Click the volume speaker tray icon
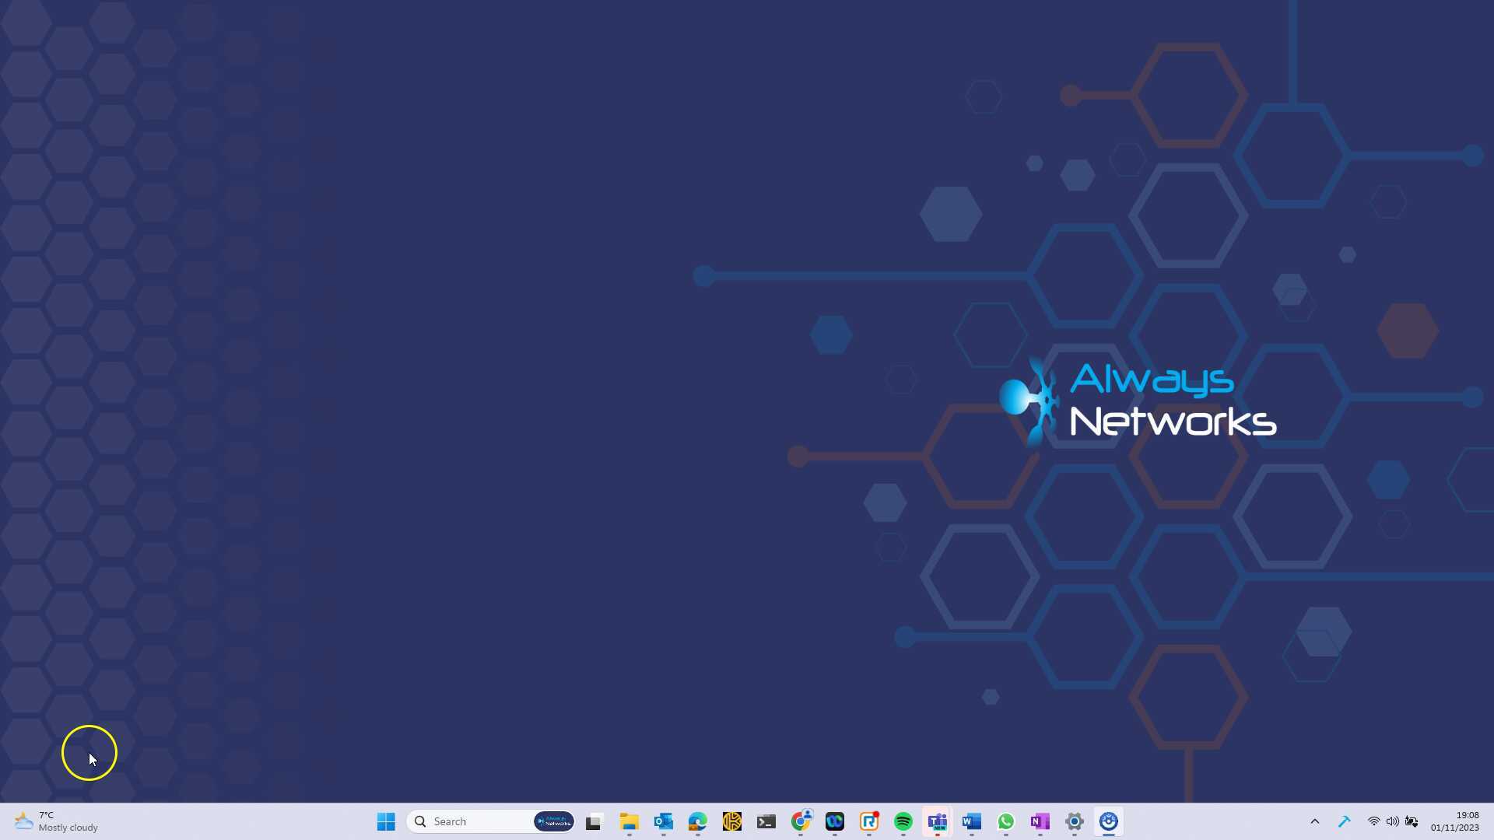This screenshot has height=840, width=1494. [x=1393, y=821]
